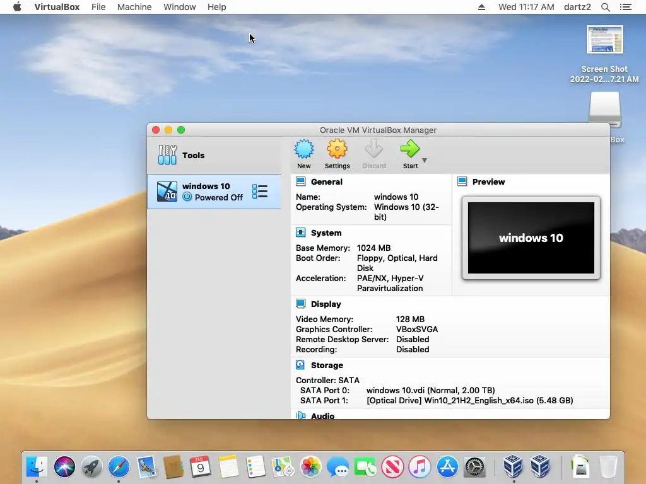This screenshot has width=646, height=484.
Task: Open FaceTime from the Dock
Action: click(365, 467)
